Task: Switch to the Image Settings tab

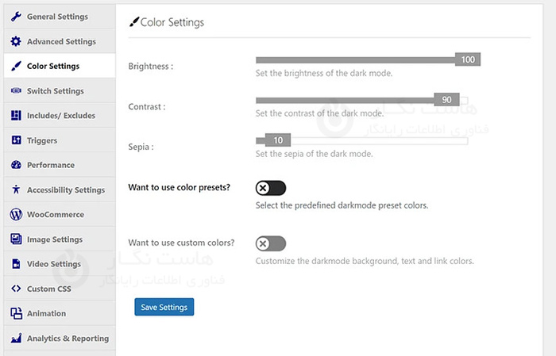Action: point(54,239)
